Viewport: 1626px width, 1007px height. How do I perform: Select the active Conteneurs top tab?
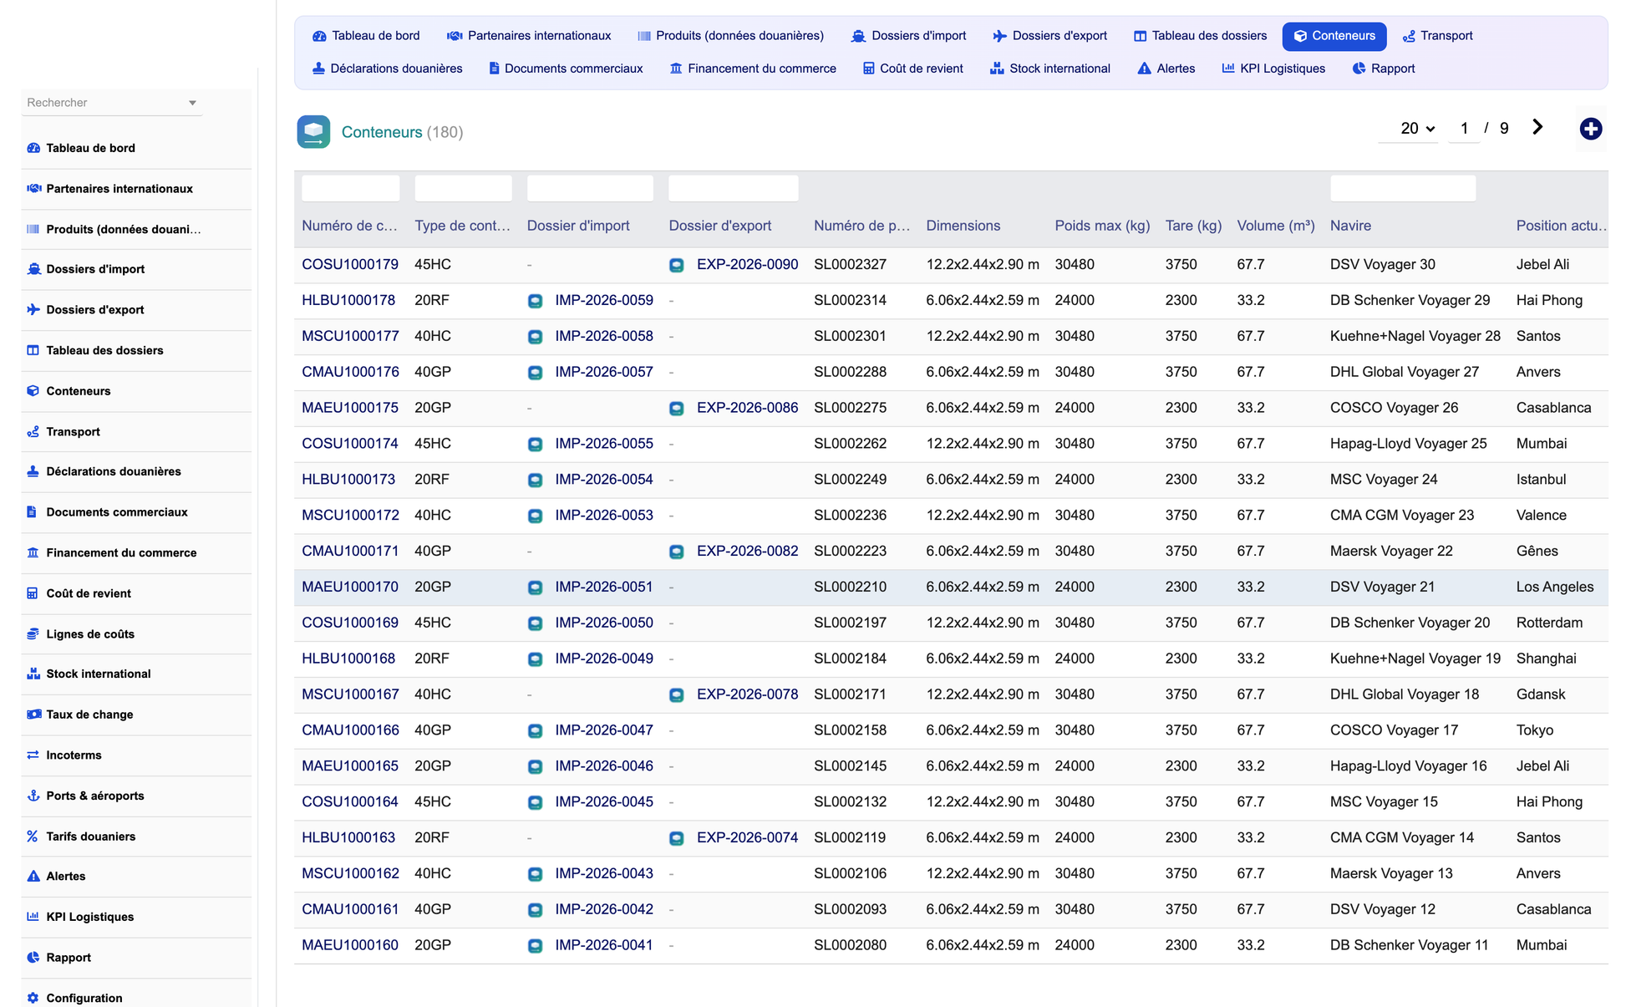coord(1334,36)
